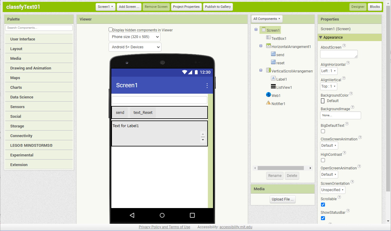This screenshot has height=231, width=391.
Task: Click the Search Components field
Action: 39,28
